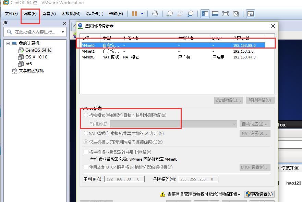Click the CentOS 64 位 VM icon
Image resolution: width=302 pixels, height=202 pixels.
[x=21, y=50]
